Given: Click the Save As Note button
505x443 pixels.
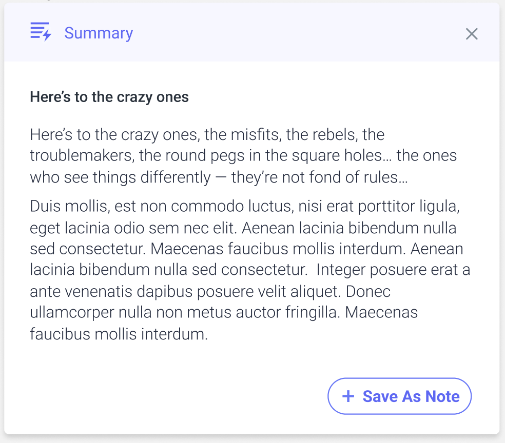Looking at the screenshot, I should [x=399, y=396].
